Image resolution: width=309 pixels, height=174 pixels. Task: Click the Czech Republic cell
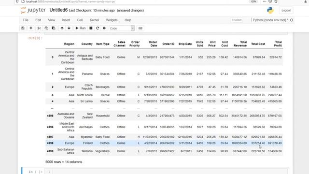coord(87,87)
